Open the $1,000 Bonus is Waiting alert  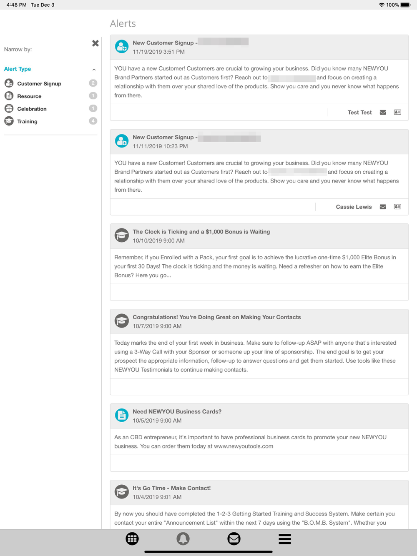(201, 232)
